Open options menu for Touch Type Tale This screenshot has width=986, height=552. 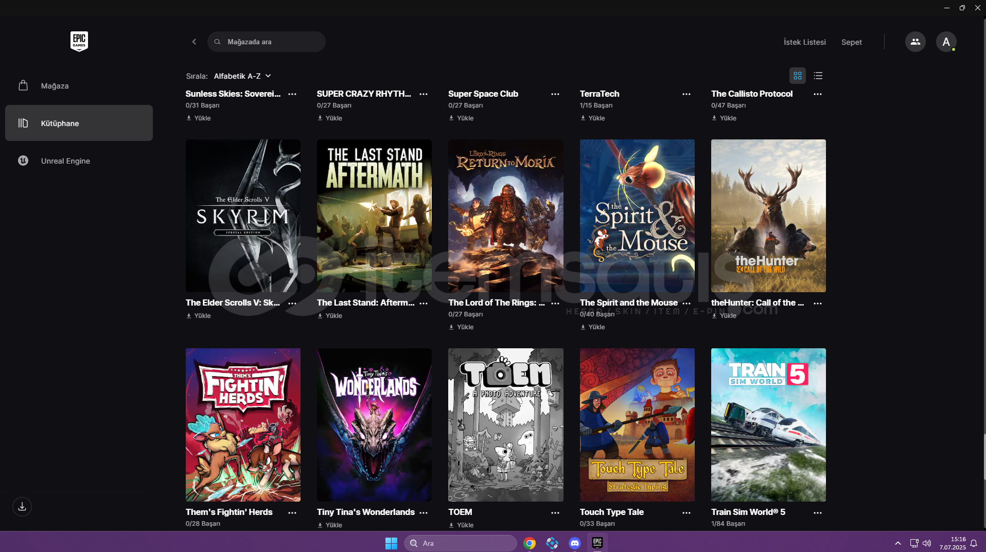point(686,513)
